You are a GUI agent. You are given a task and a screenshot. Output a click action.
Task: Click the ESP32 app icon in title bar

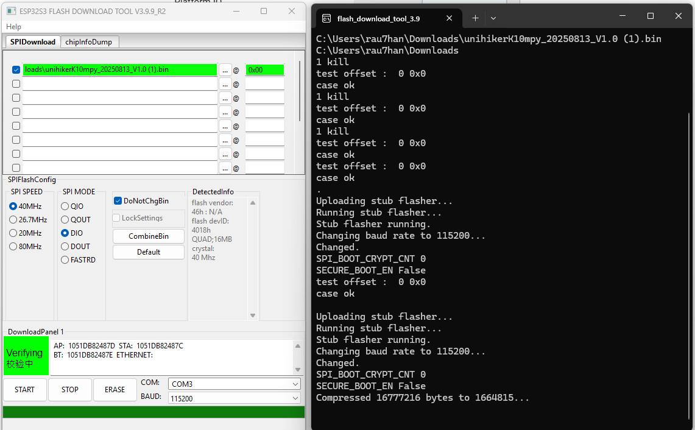coord(11,11)
